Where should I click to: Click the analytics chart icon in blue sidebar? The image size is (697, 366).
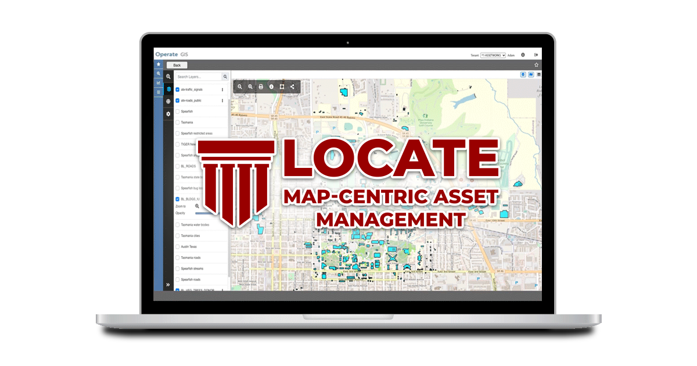click(x=158, y=82)
